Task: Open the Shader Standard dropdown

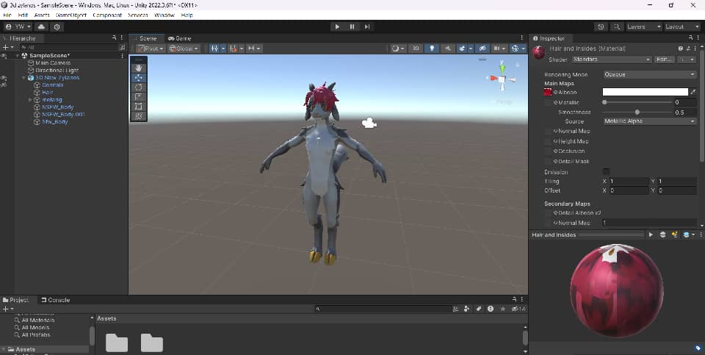Action: (612, 60)
